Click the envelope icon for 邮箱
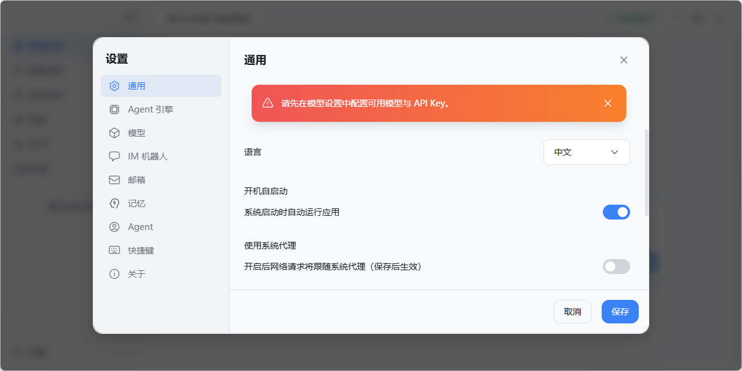The width and height of the screenshot is (742, 371). pyautogui.click(x=114, y=180)
